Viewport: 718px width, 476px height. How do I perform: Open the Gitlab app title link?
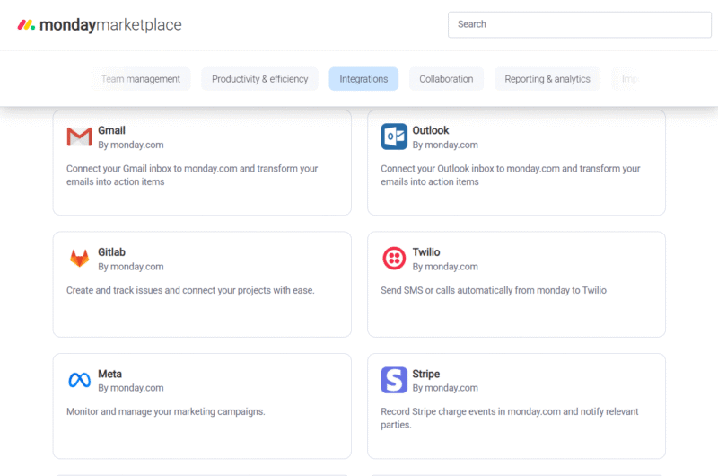click(111, 252)
